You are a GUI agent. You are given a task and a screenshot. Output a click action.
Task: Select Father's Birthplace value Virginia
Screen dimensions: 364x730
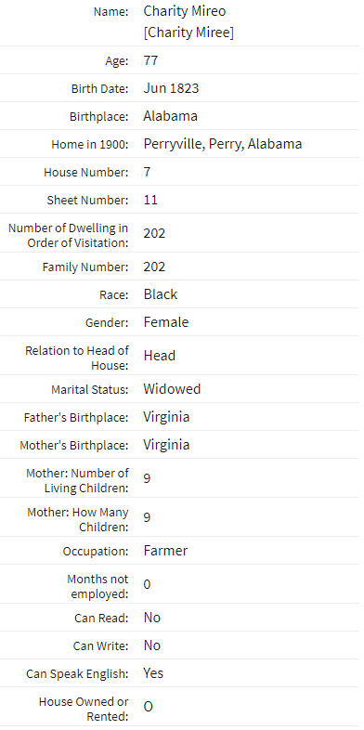(166, 417)
